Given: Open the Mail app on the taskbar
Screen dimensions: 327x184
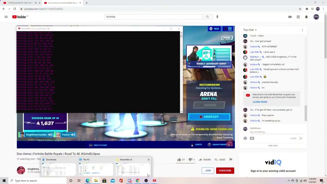Looking at the screenshot, I should (113, 181).
